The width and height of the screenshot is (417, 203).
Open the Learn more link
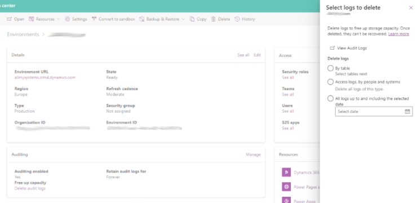398,34
